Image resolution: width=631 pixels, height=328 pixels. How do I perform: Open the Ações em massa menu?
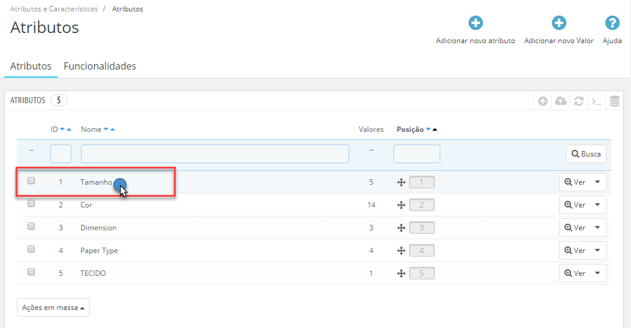pyautogui.click(x=53, y=308)
